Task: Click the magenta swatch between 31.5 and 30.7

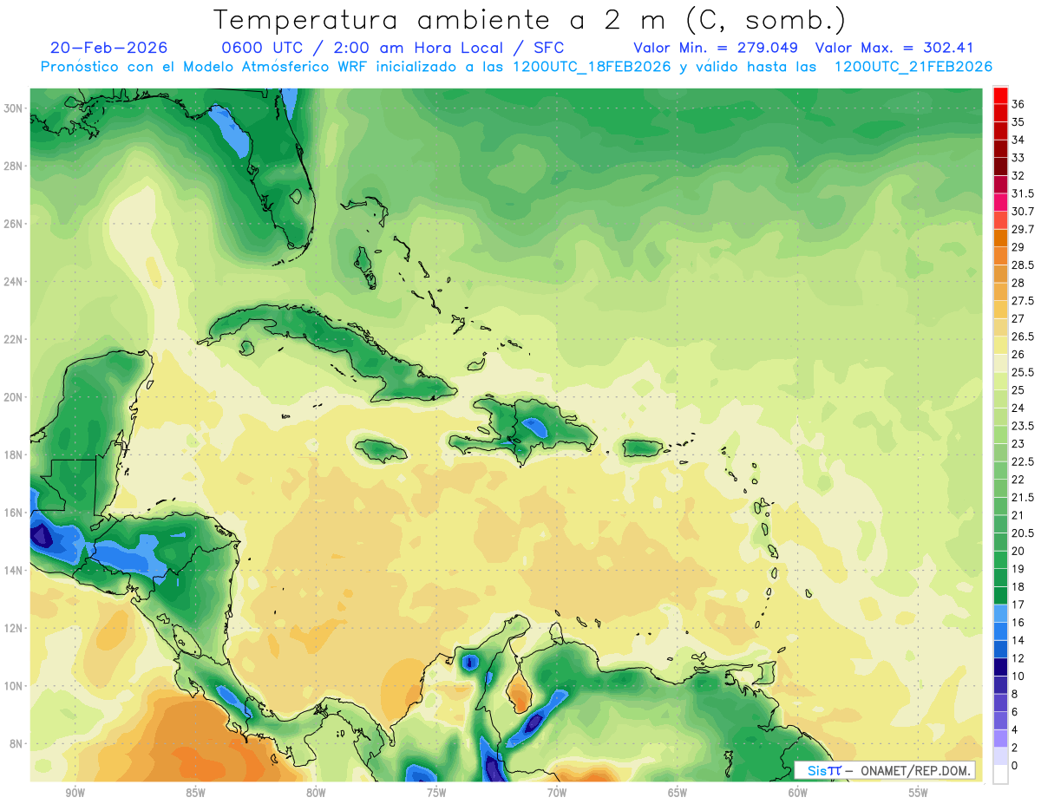Action: [x=1000, y=202]
